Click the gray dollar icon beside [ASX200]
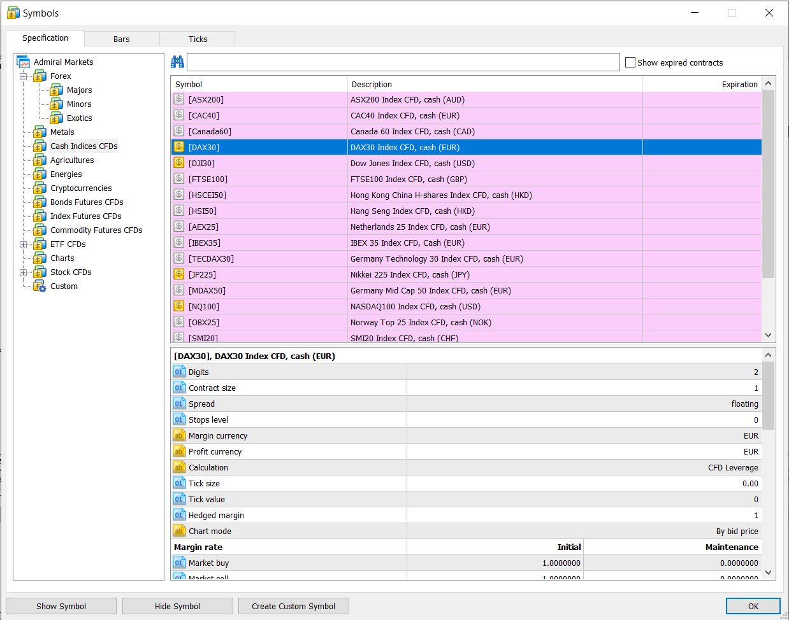 (179, 99)
